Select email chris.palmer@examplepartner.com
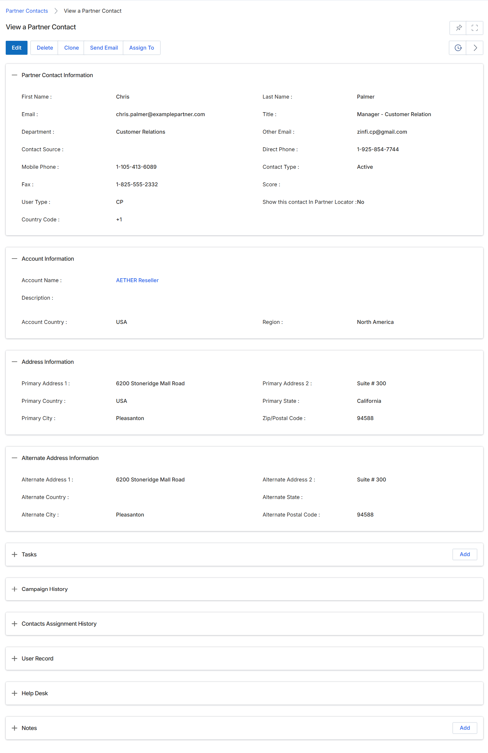488x753 pixels. [x=160, y=114]
